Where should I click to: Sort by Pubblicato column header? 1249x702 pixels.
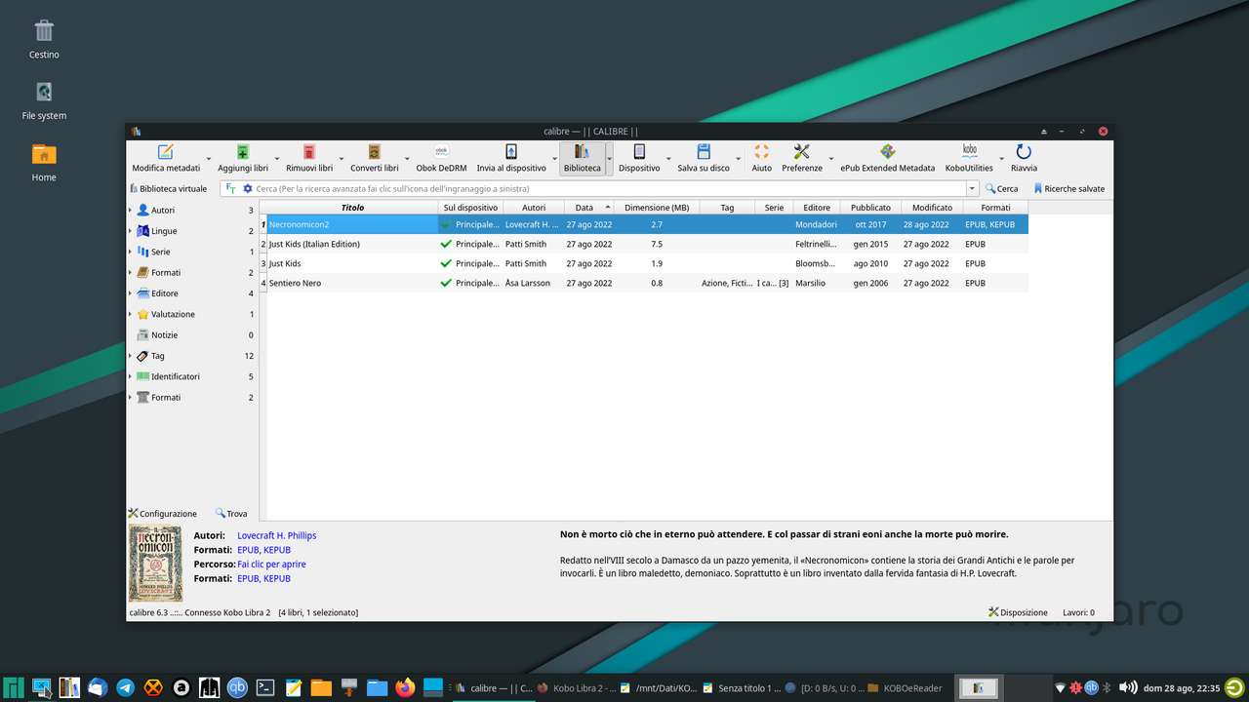point(870,208)
